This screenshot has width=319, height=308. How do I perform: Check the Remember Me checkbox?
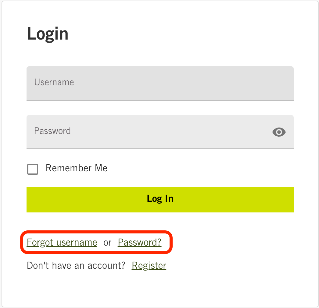pos(33,169)
